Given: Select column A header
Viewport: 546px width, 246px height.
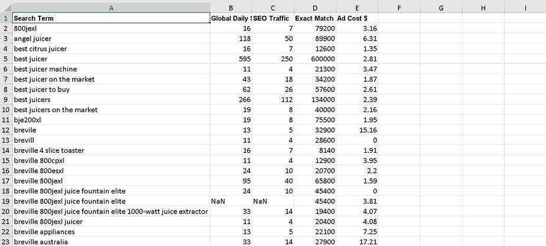Looking at the screenshot, I should coord(111,7).
